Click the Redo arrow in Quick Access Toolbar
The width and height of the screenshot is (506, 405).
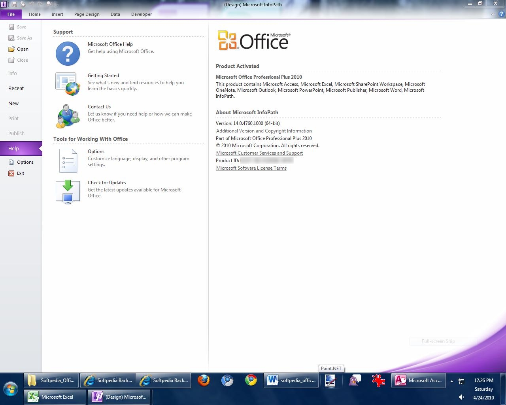tap(40, 4)
